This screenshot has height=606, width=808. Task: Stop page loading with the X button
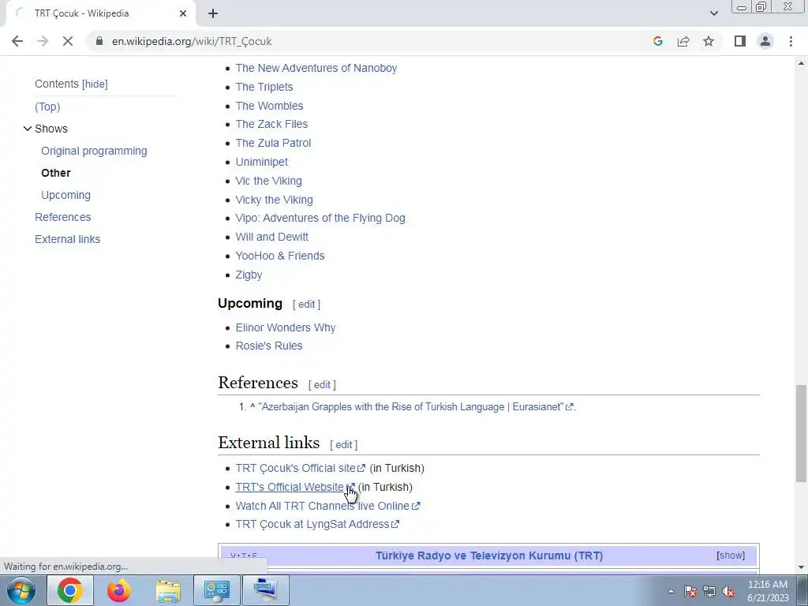(68, 41)
